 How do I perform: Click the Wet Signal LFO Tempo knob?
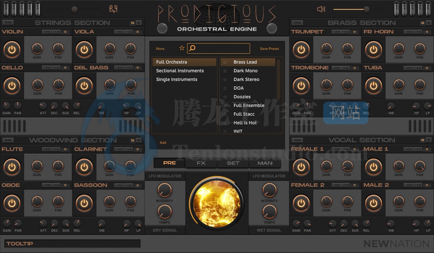point(269,212)
